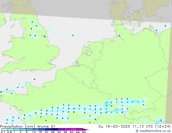
Task: Click the 'Su 16-03-2025' forecast date text
Action: pyautogui.click(x=114, y=126)
